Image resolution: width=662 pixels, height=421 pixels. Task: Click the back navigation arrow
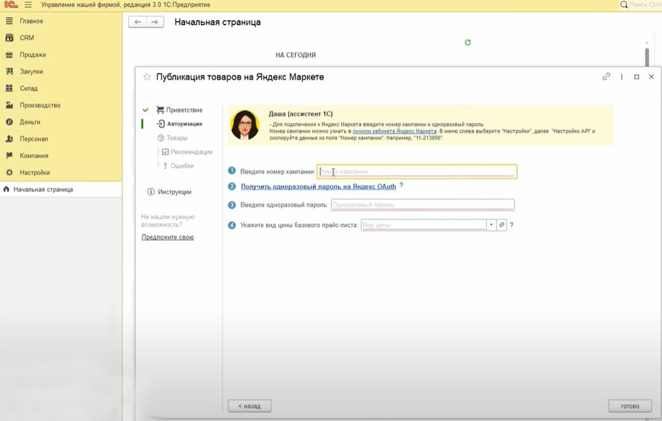coord(137,22)
